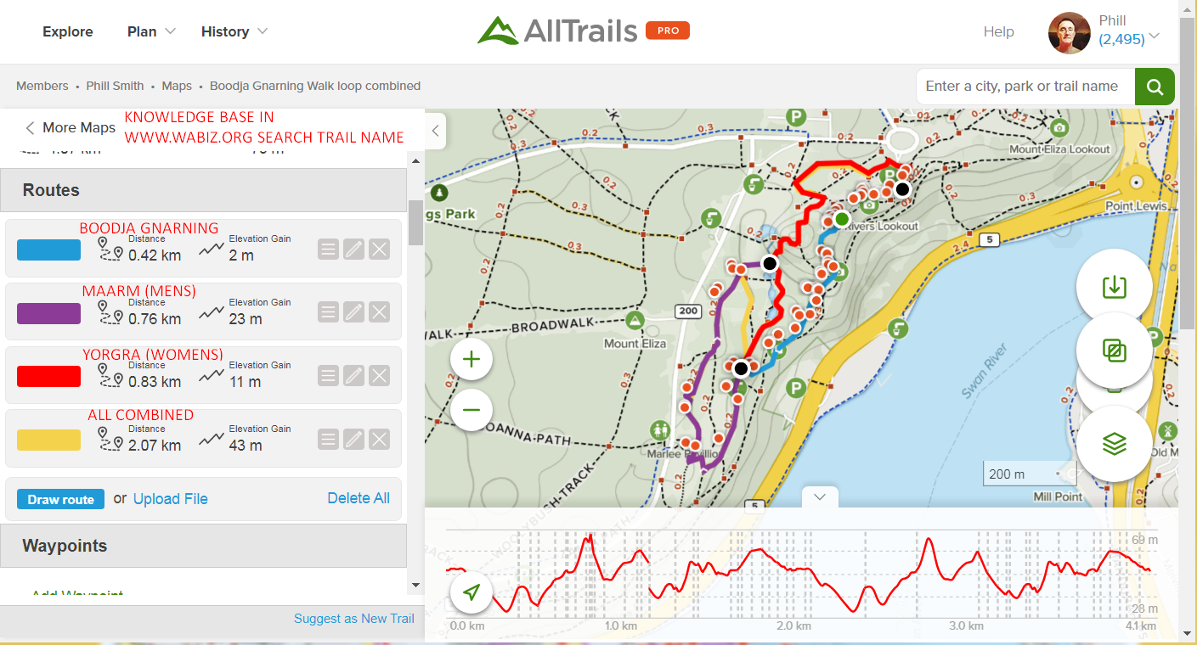Edit the Yorgra red route
This screenshot has height=645, width=1197.
coord(354,376)
